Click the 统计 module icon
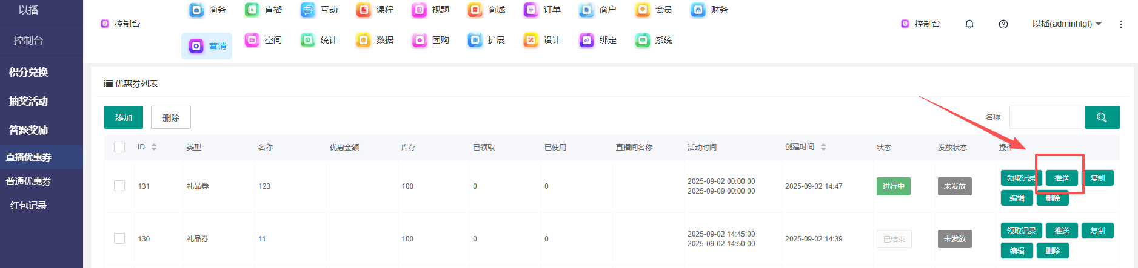Image resolution: width=1138 pixels, height=268 pixels. (308, 41)
